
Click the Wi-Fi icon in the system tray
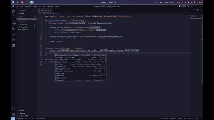[x=189, y=2]
